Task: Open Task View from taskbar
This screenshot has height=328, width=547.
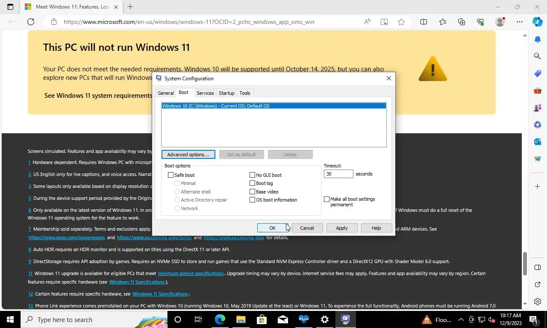Action: [x=198, y=319]
